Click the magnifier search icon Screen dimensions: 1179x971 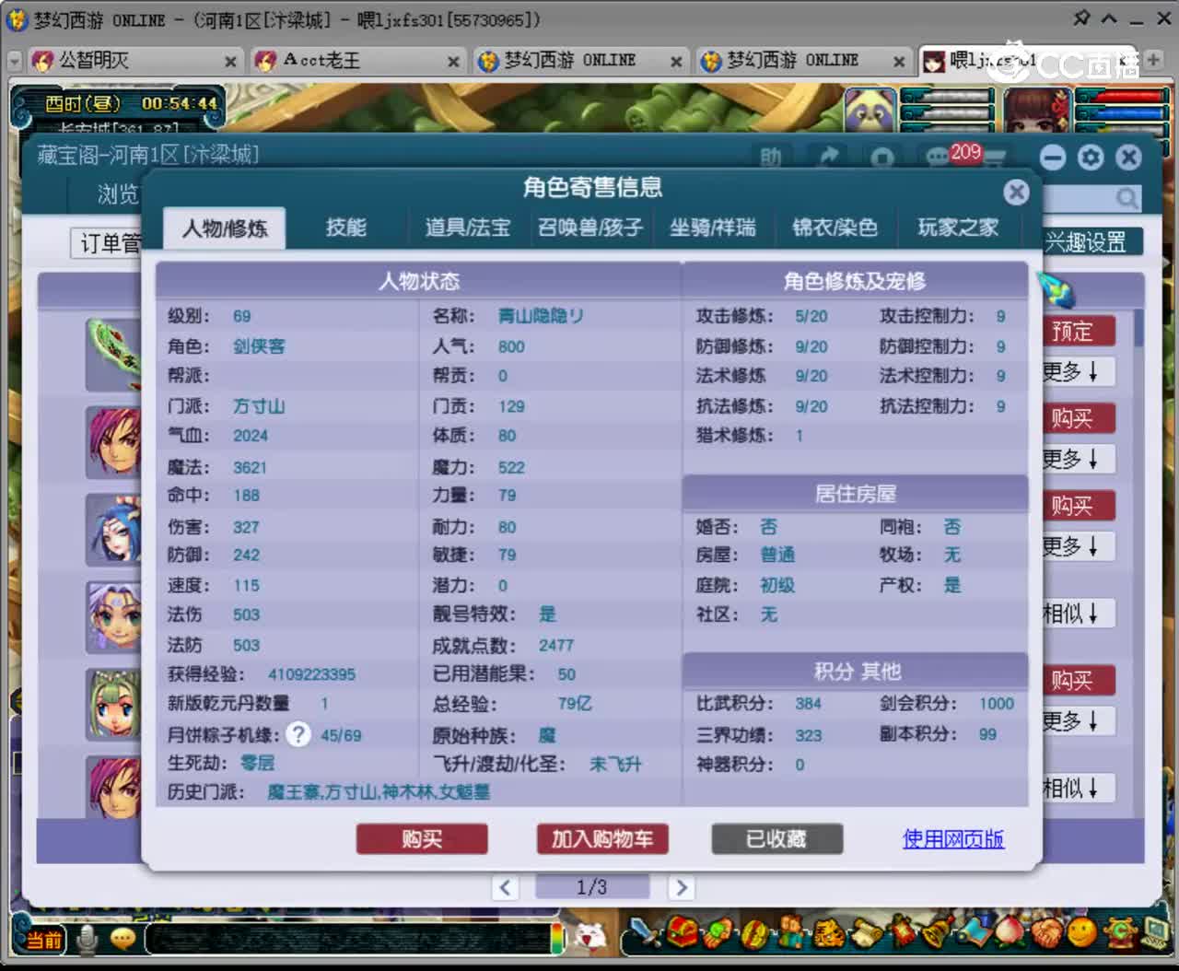[1126, 198]
